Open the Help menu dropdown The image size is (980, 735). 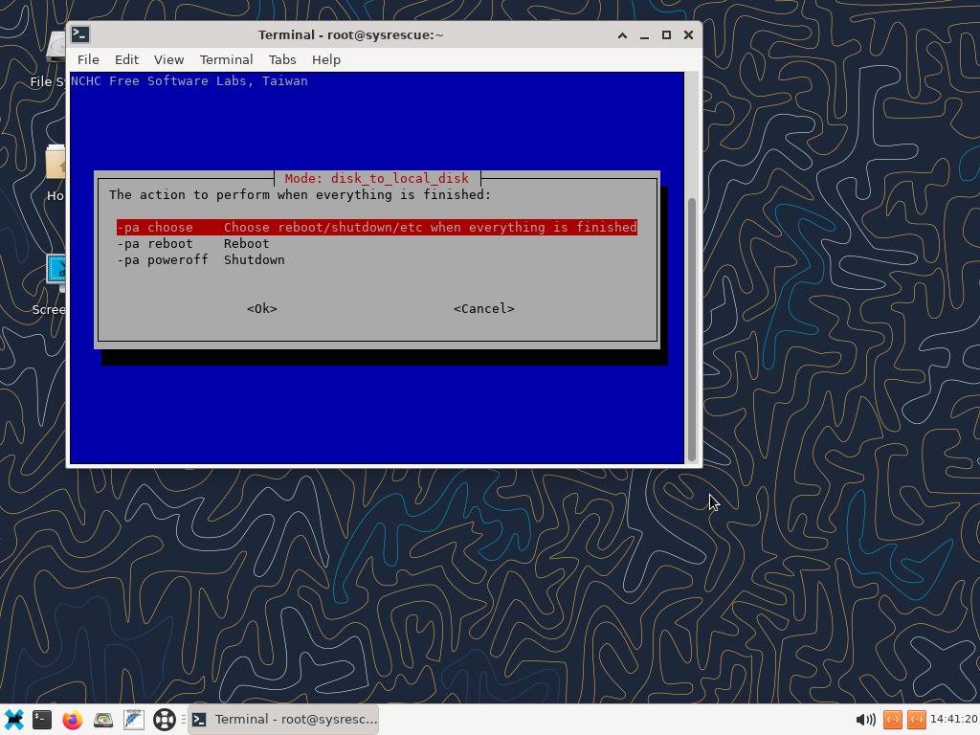(325, 59)
